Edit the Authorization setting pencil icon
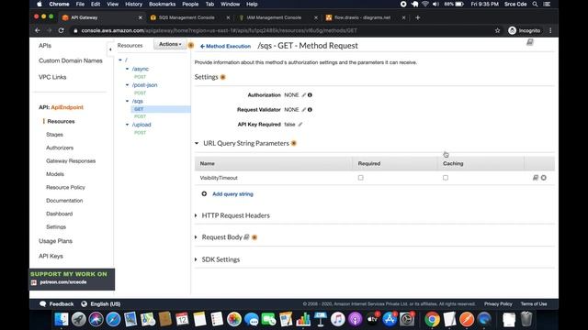Image resolution: width=588 pixels, height=330 pixels. point(304,95)
